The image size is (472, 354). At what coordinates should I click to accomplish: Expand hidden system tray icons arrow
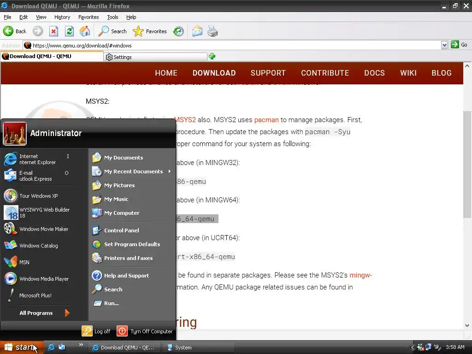click(x=412, y=348)
